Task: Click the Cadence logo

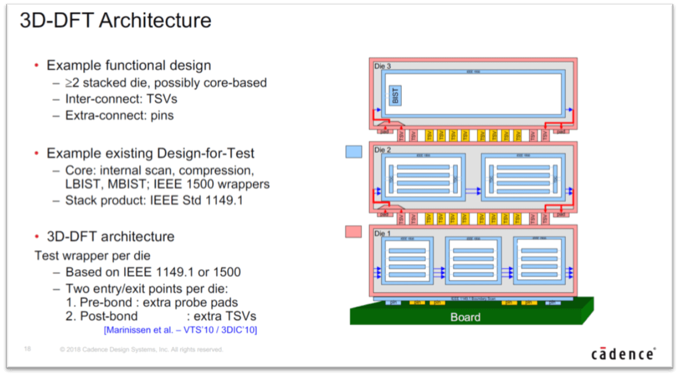Action: click(623, 354)
